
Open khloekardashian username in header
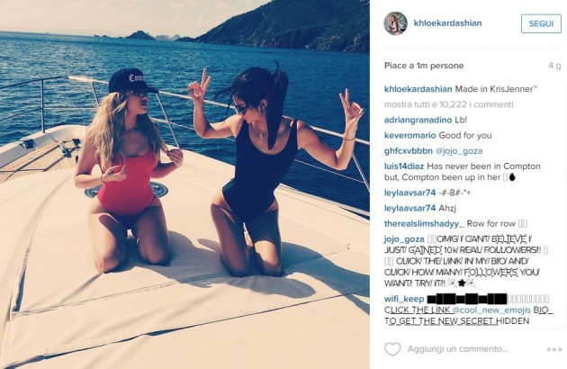[x=447, y=23]
